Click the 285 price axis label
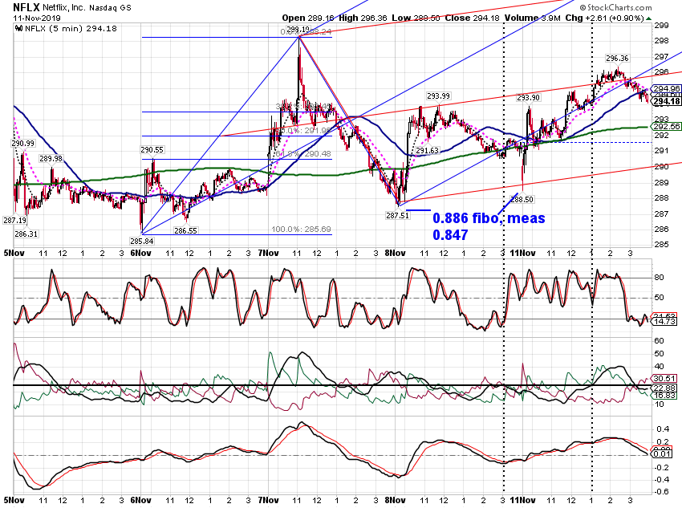Viewport: 682px width, 508px height. 662,245
